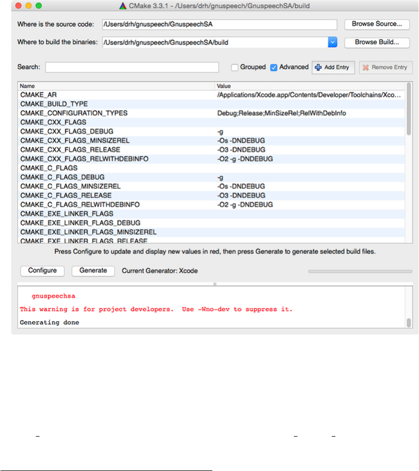Maximize window with the green button

pyautogui.click(x=39, y=6)
